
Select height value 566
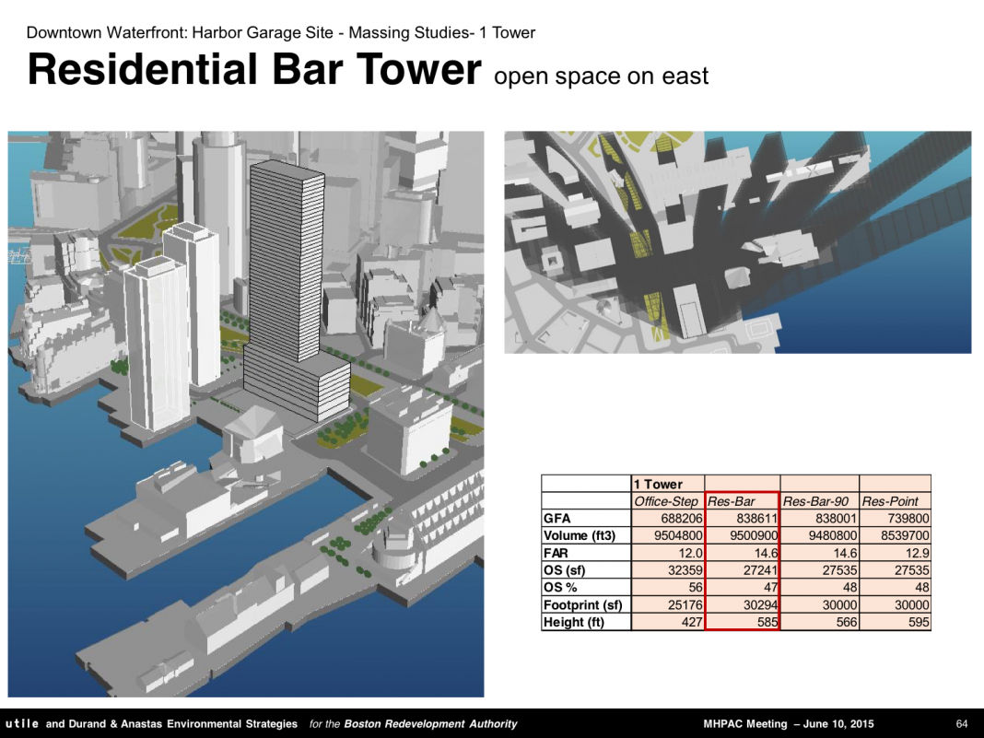pos(847,622)
